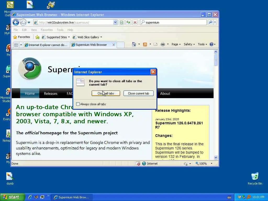
Task: Open the Suggested Sites dropdown
Action: 56,37
